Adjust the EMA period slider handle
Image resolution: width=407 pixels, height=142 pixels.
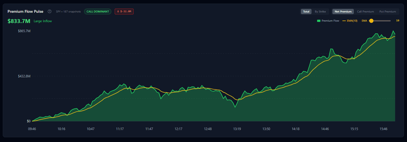click(371, 21)
